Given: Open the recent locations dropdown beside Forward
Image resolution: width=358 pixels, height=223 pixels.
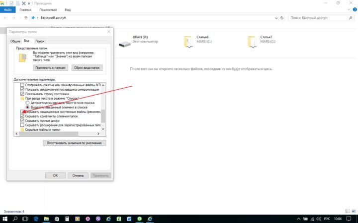Looking at the screenshot, I should pos(20,18).
